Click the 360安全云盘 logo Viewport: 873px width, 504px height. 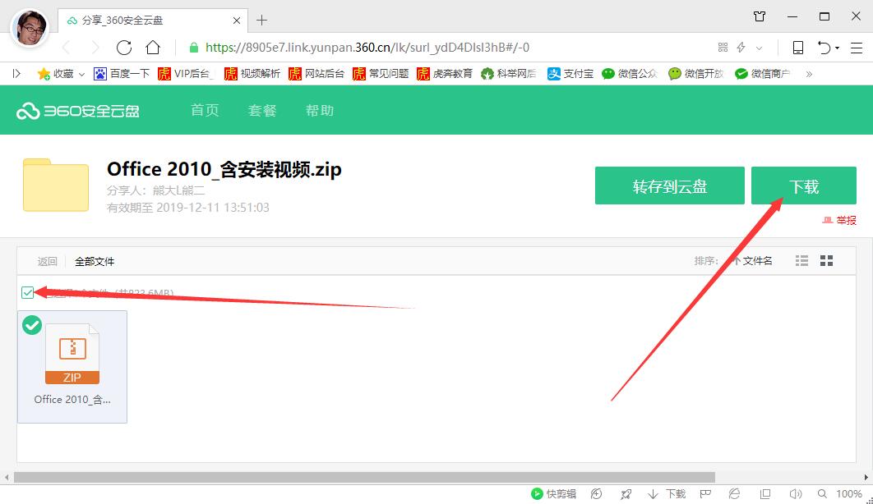coord(78,111)
